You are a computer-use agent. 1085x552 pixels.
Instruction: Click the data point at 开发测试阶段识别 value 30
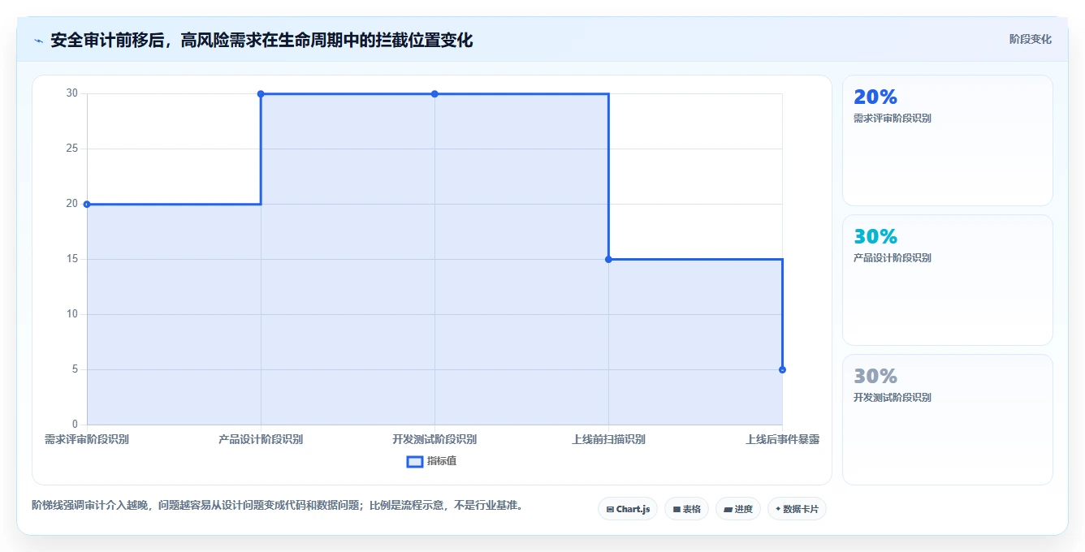(x=434, y=93)
